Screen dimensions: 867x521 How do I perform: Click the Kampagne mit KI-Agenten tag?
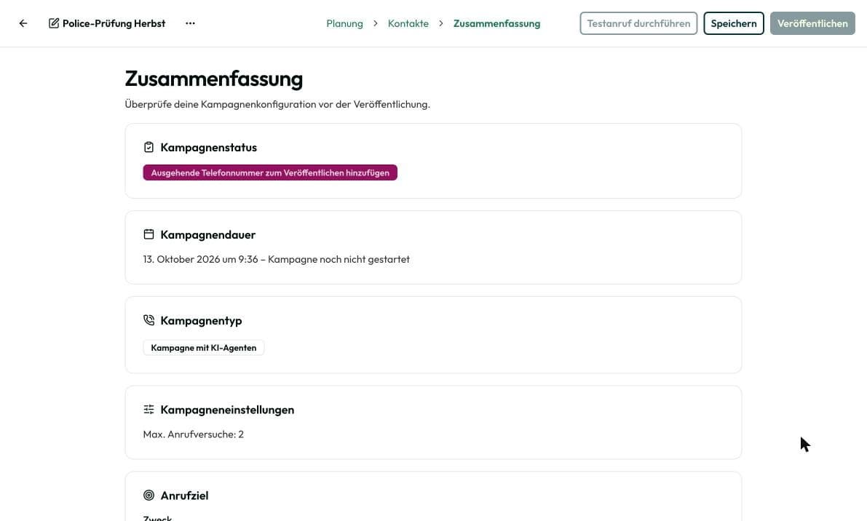click(x=204, y=348)
